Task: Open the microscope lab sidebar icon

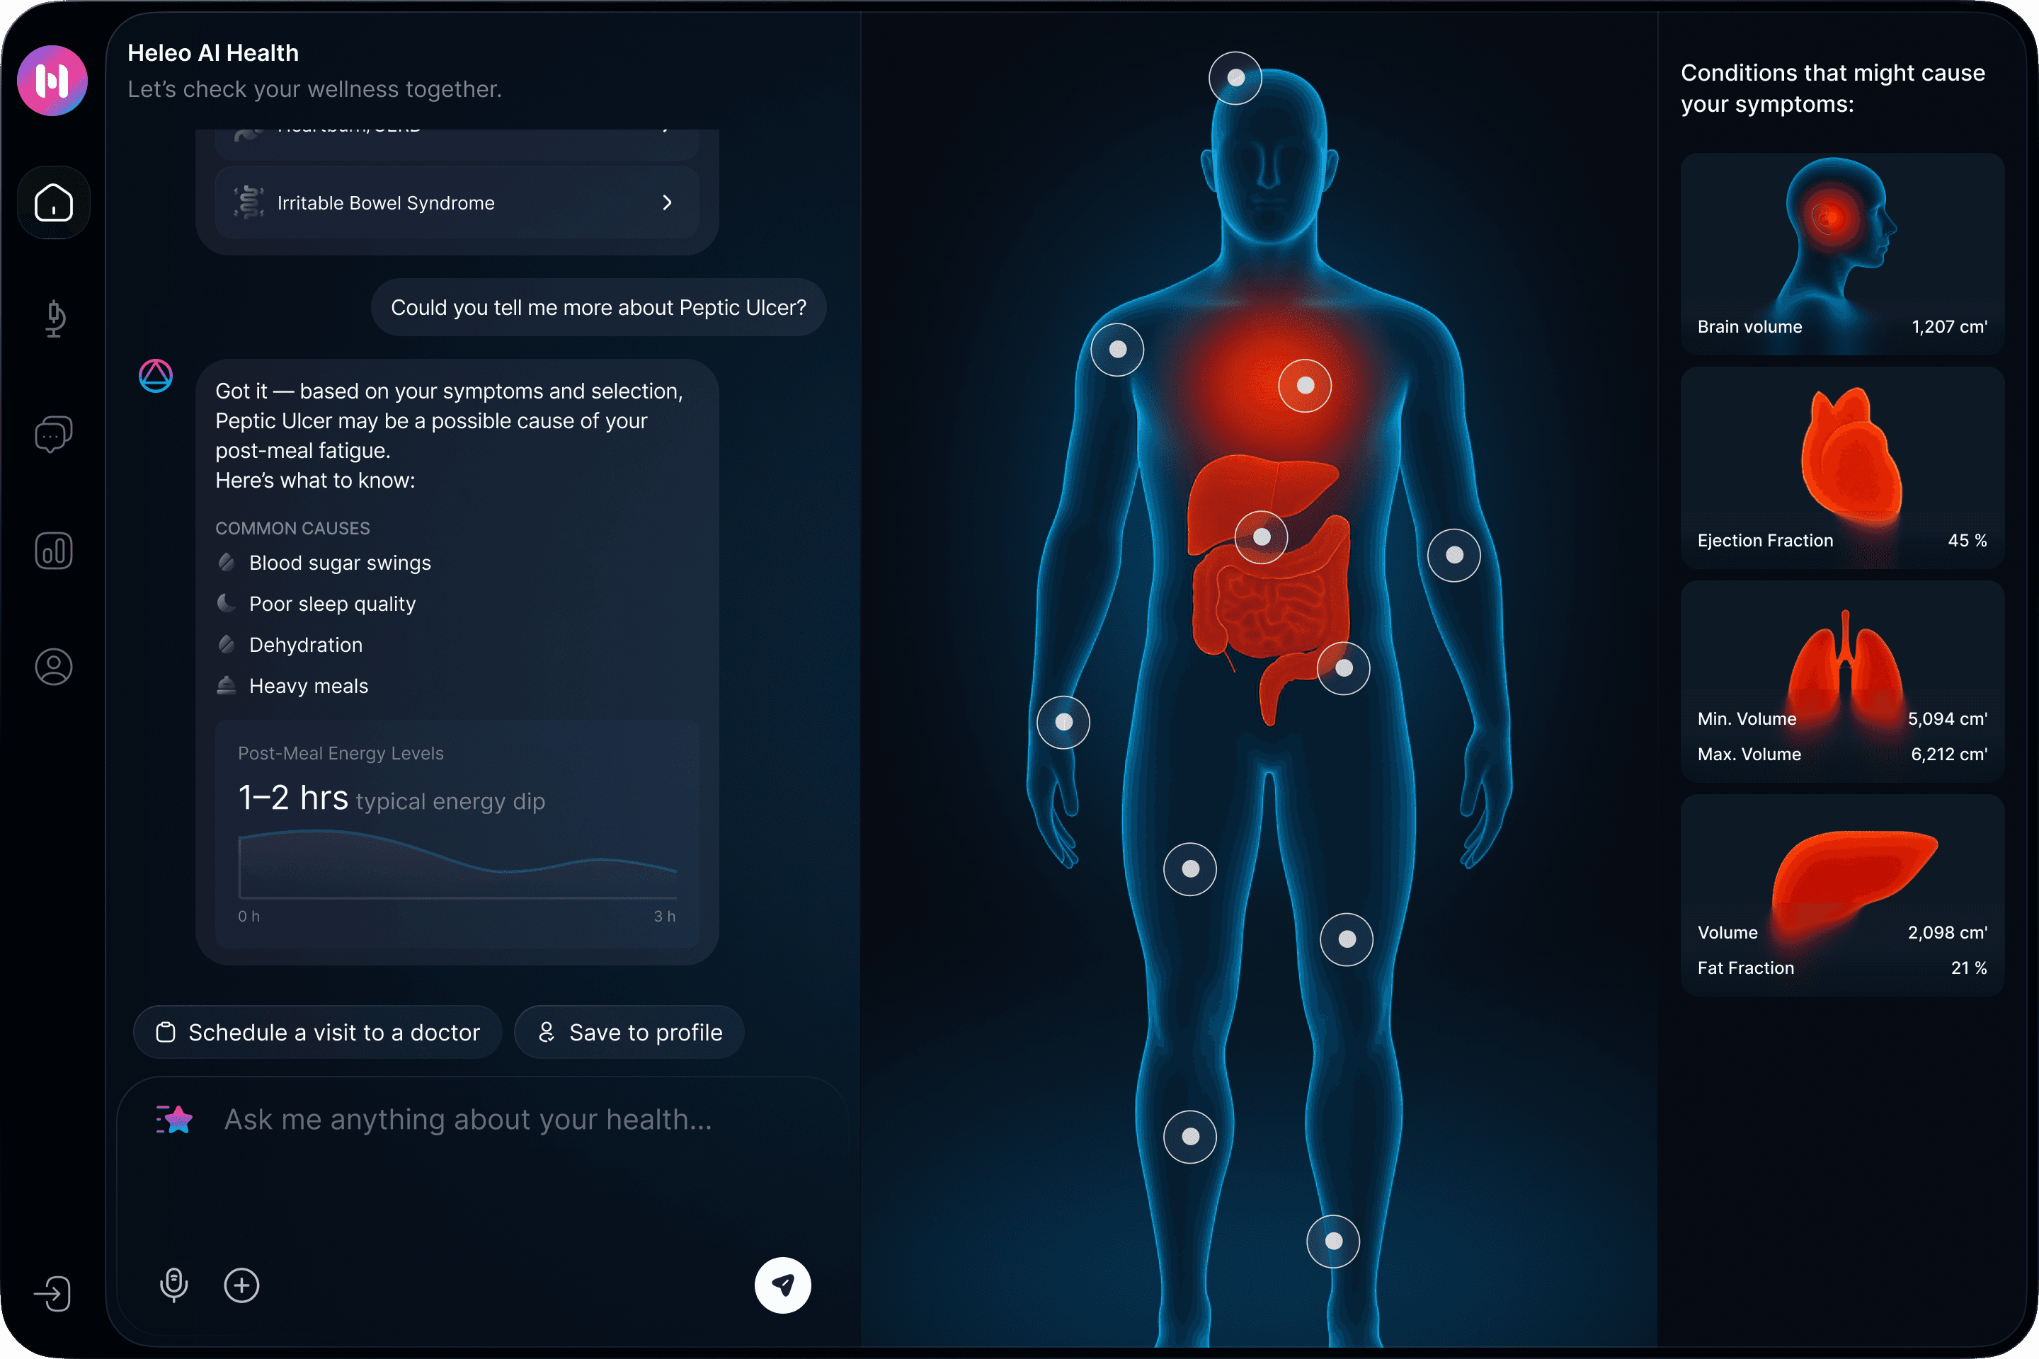Action: tap(54, 318)
